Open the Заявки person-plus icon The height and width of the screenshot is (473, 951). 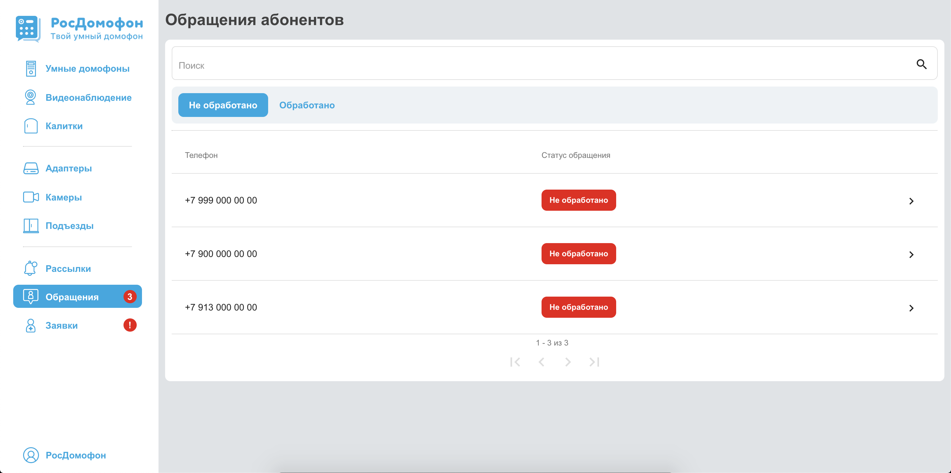31,326
